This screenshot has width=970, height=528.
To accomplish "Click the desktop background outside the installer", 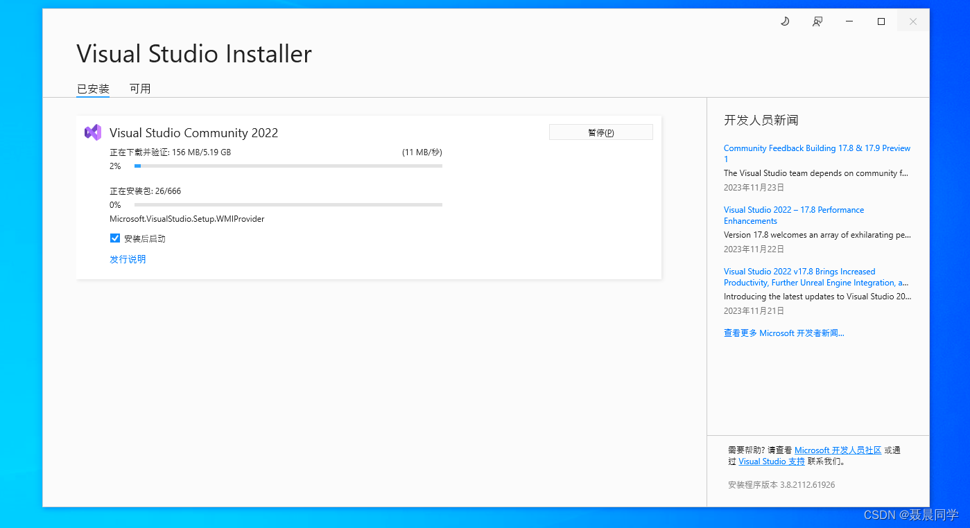I will coord(21,277).
